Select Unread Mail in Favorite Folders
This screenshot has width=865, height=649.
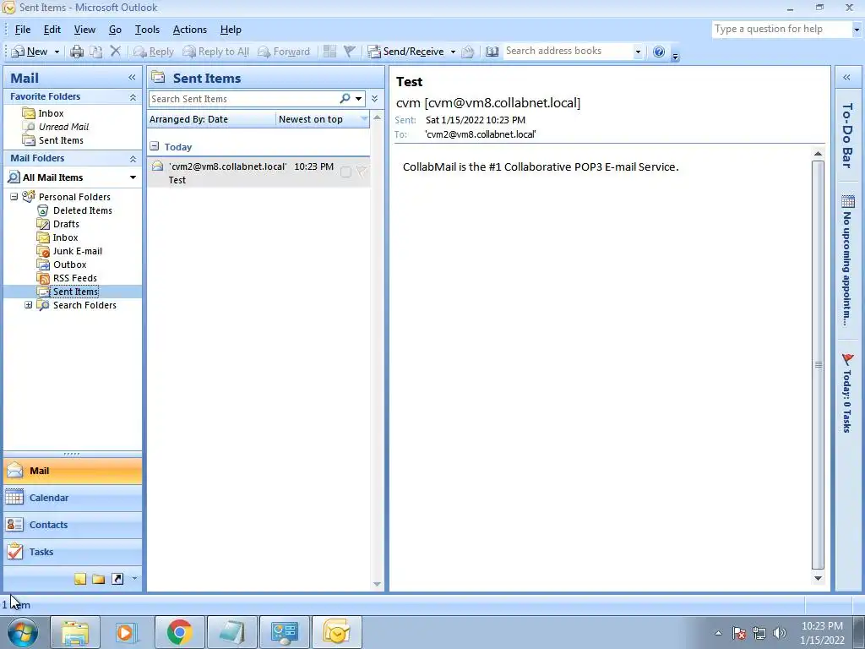(63, 127)
